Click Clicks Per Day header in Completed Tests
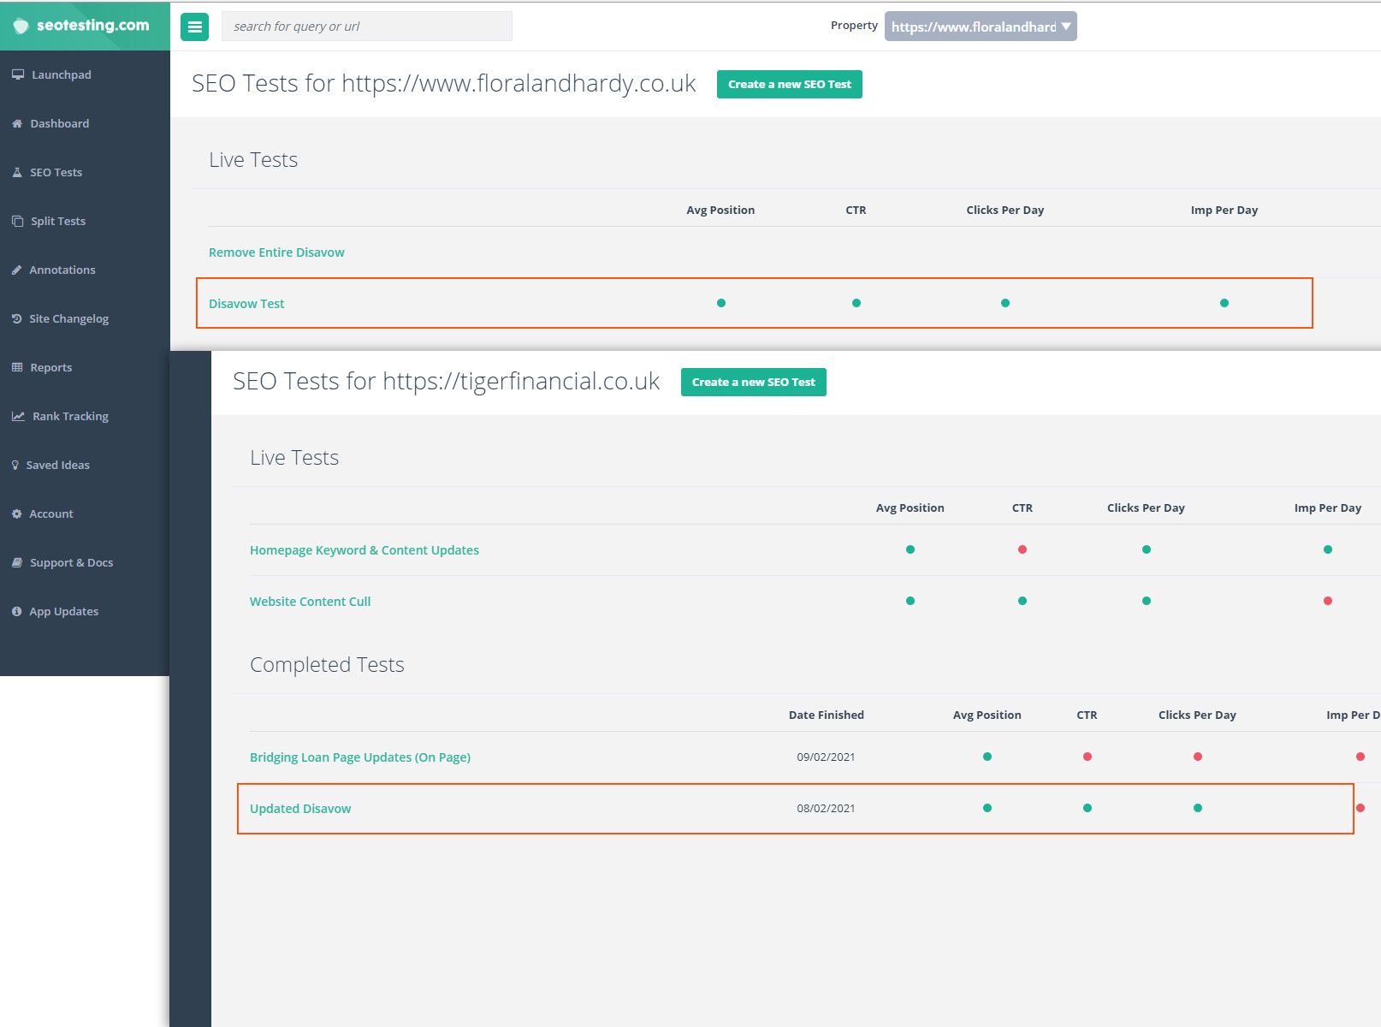This screenshot has height=1027, width=1381. pyautogui.click(x=1197, y=715)
